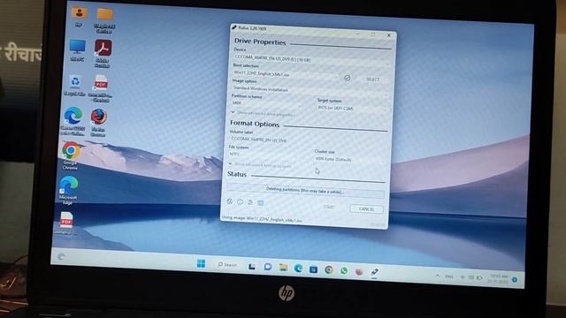Viewport: 566px width, 318px height.
Task: Open Rufus application settings icon
Action: [250, 202]
